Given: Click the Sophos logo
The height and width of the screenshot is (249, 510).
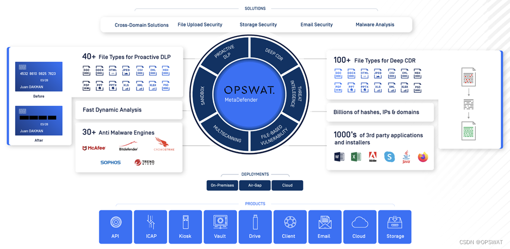Looking at the screenshot, I should 111,162.
